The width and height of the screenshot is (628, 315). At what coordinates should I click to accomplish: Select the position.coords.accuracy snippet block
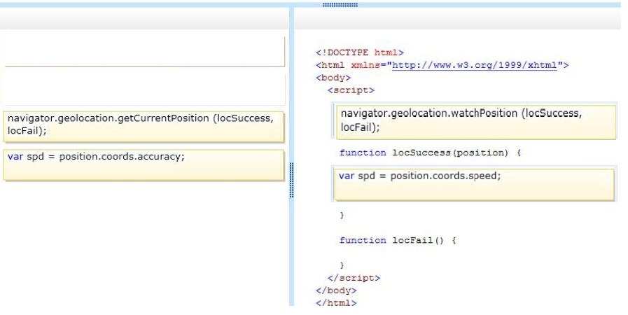pos(144,165)
